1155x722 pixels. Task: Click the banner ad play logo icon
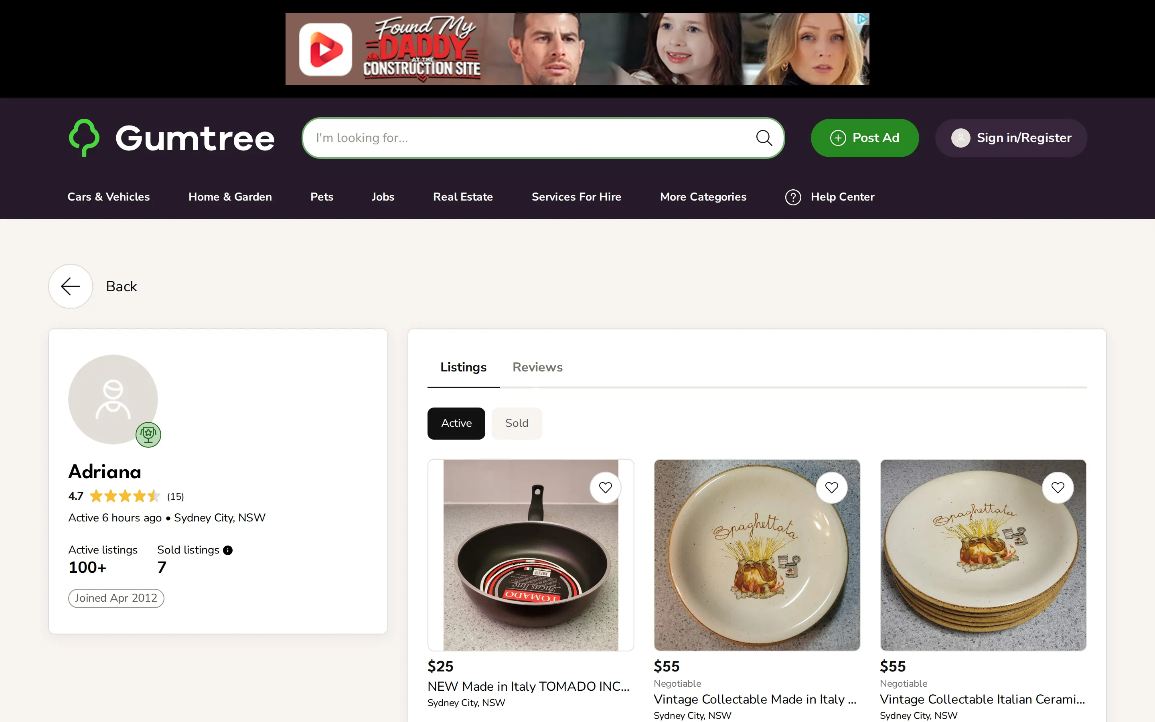point(326,49)
